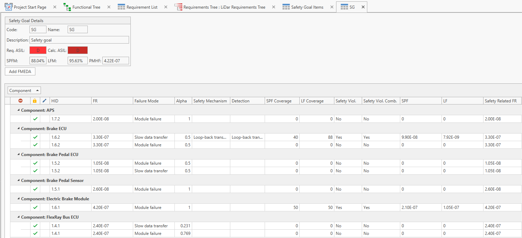The image size is (522, 238).
Task: Toggle checkmark for Brake Pedal Sensor row
Action: pos(35,189)
